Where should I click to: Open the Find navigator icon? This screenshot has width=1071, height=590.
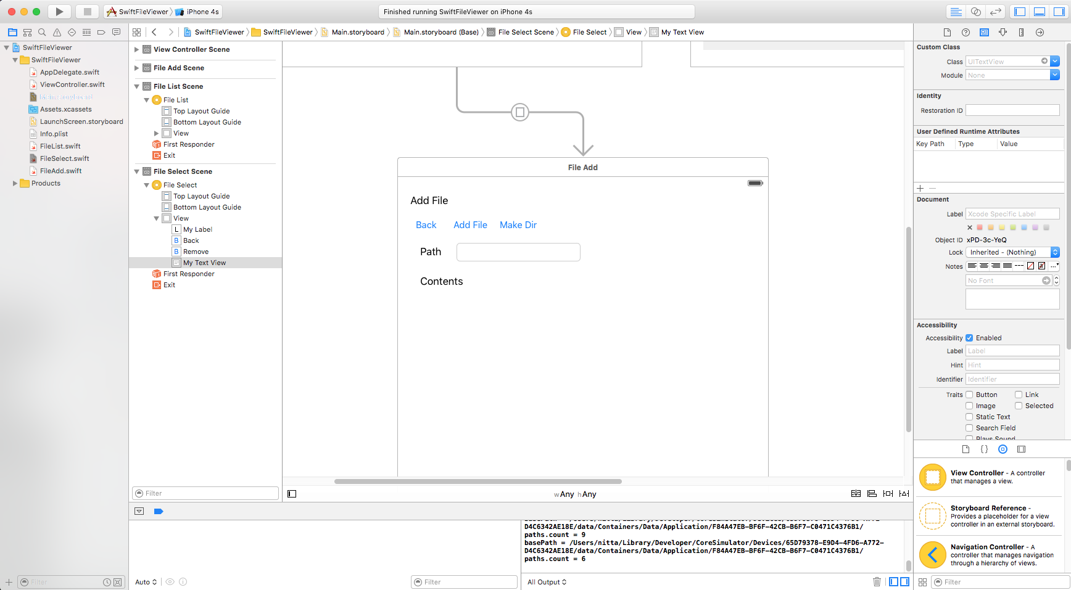click(42, 32)
